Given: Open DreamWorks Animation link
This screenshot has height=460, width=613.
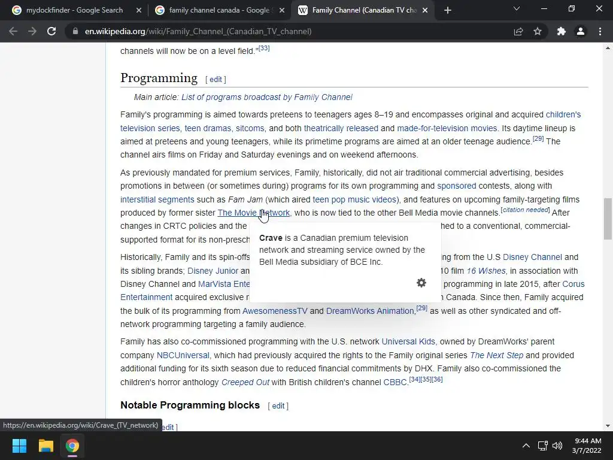Looking at the screenshot, I should click(370, 311).
